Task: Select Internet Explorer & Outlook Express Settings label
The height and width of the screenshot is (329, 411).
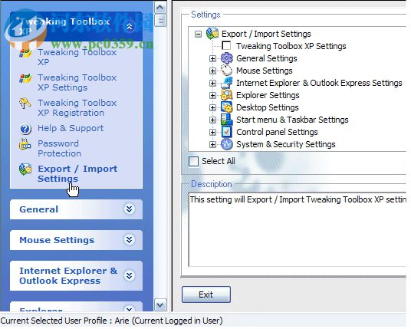Action: click(319, 83)
